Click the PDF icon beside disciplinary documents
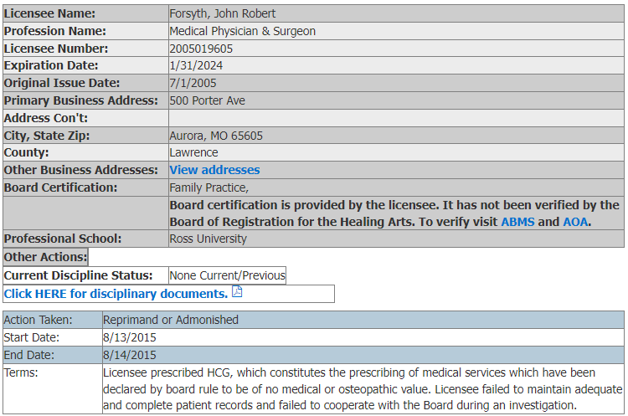This screenshot has height=416, width=628. (x=237, y=292)
